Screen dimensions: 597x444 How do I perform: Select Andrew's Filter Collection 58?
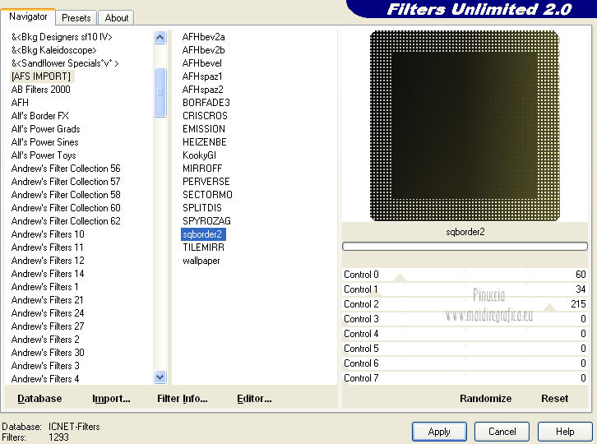(66, 195)
